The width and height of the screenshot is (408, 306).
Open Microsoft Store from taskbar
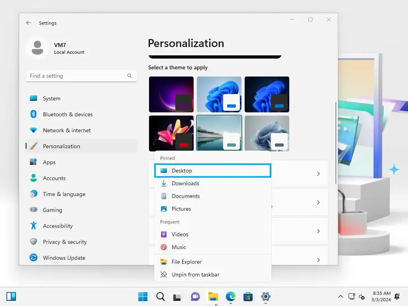248,296
